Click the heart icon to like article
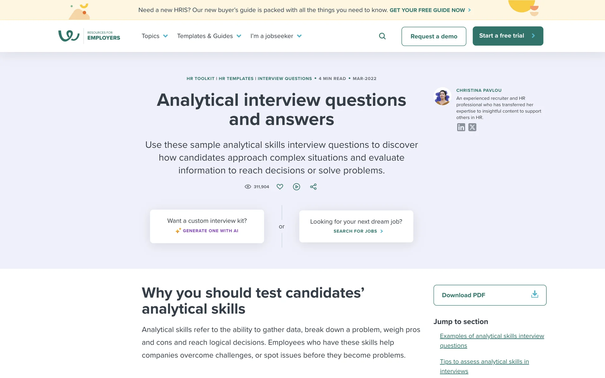 click(x=280, y=187)
